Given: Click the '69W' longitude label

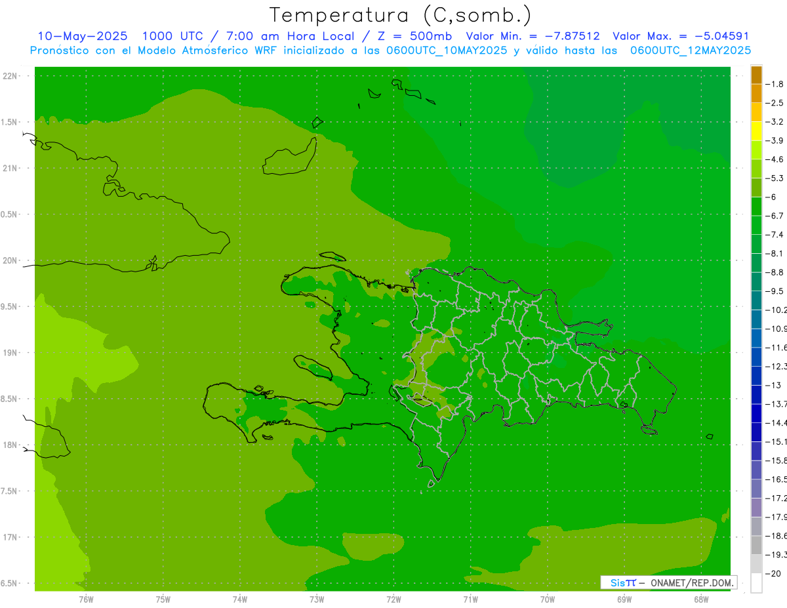Looking at the screenshot, I should (x=624, y=599).
